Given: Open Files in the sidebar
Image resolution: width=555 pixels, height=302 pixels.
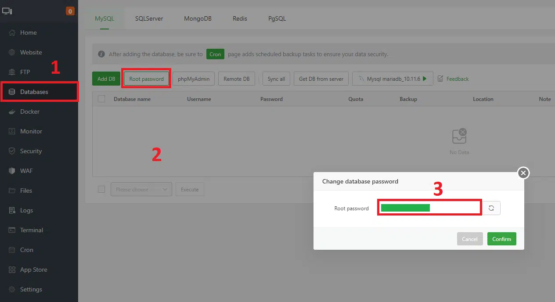Looking at the screenshot, I should (x=39, y=191).
